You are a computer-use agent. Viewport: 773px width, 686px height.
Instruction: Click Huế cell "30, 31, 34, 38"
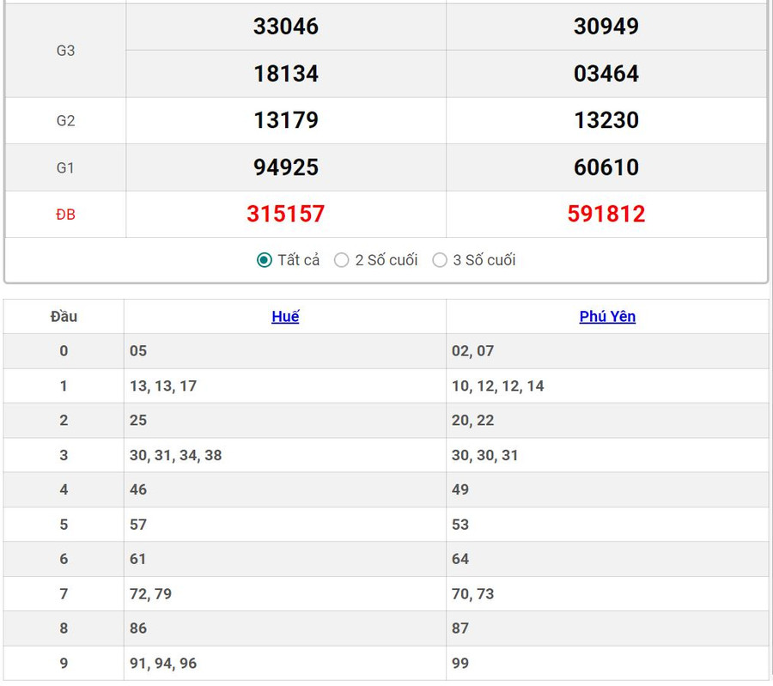(176, 455)
